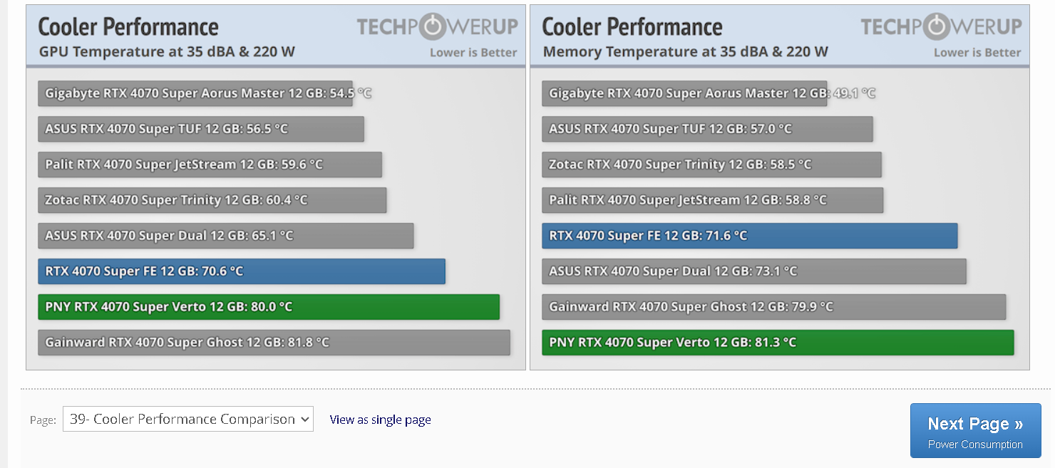Click the GPU Temperature chart title header
The image size is (1055, 468).
[167, 37]
